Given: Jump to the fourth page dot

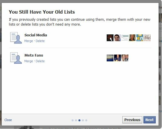Looking at the screenshot, I should click(83, 120).
